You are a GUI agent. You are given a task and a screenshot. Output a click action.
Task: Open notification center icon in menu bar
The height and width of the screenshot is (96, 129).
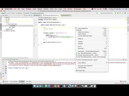tap(126, 9)
